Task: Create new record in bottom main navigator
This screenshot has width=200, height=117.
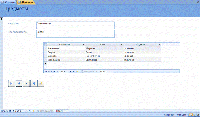Action: tap(33, 111)
